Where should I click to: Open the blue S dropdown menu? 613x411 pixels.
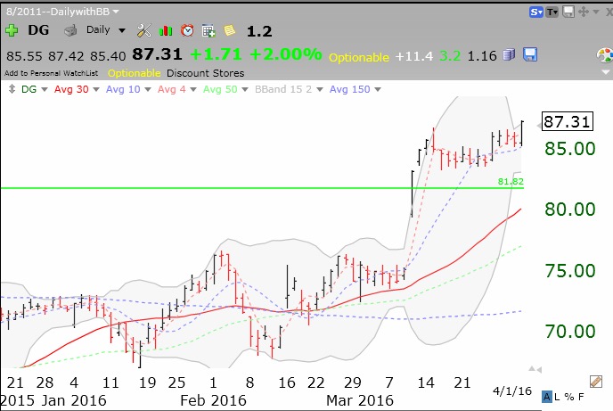tap(536, 12)
